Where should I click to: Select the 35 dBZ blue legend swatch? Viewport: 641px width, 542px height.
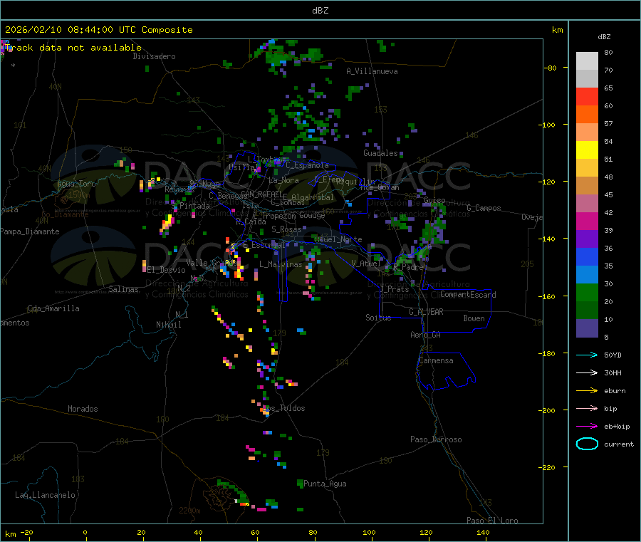tap(587, 256)
